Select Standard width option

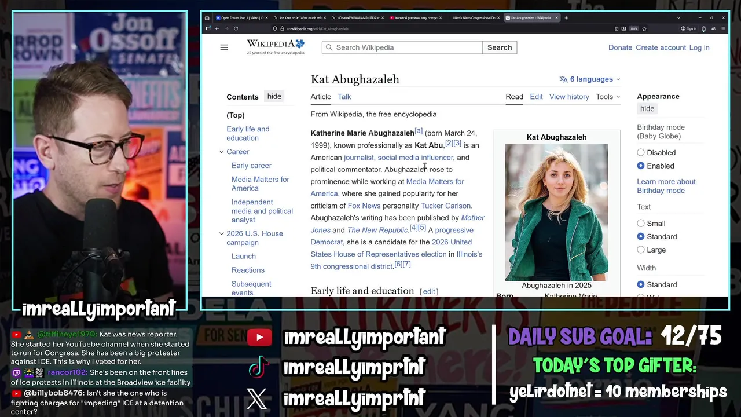point(640,284)
